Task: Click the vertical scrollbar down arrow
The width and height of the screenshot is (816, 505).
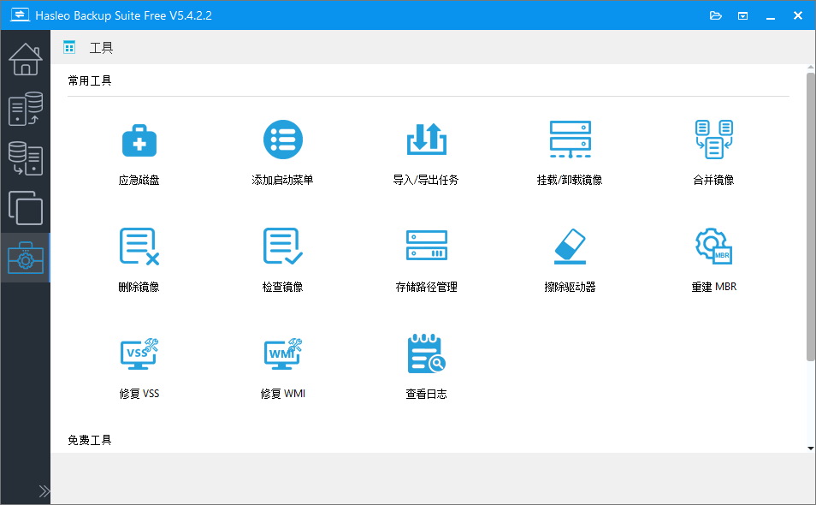Action: click(x=810, y=448)
